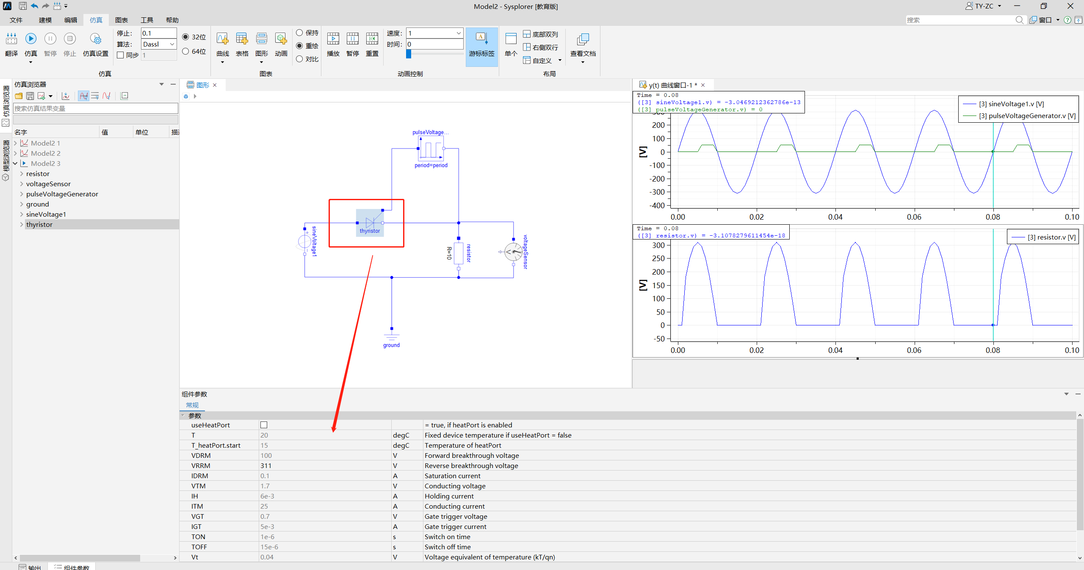Switch to the 建模 ribbon tab

[45, 20]
